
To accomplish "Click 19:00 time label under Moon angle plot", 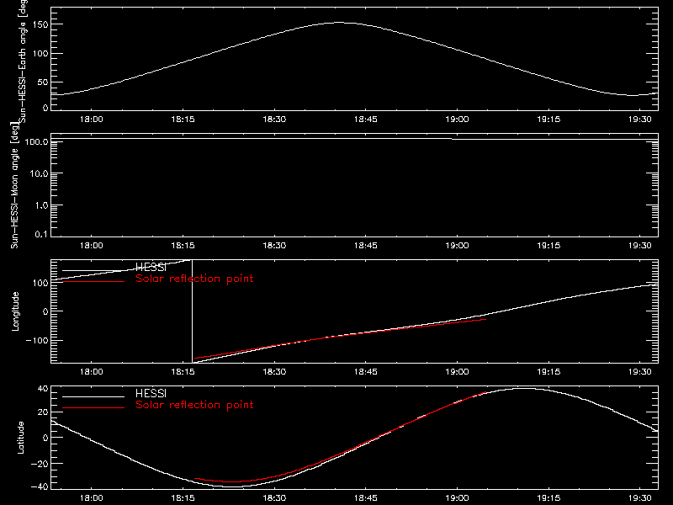I will tap(457, 246).
